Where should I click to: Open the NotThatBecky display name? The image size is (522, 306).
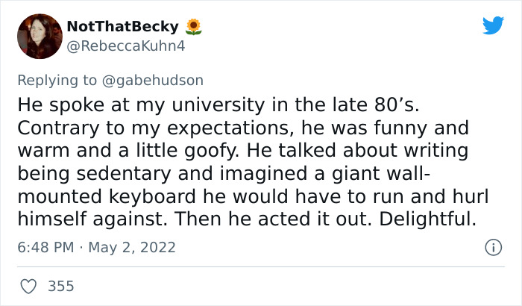click(122, 27)
